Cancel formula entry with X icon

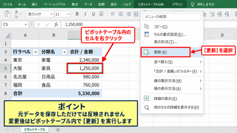(x=39, y=24)
